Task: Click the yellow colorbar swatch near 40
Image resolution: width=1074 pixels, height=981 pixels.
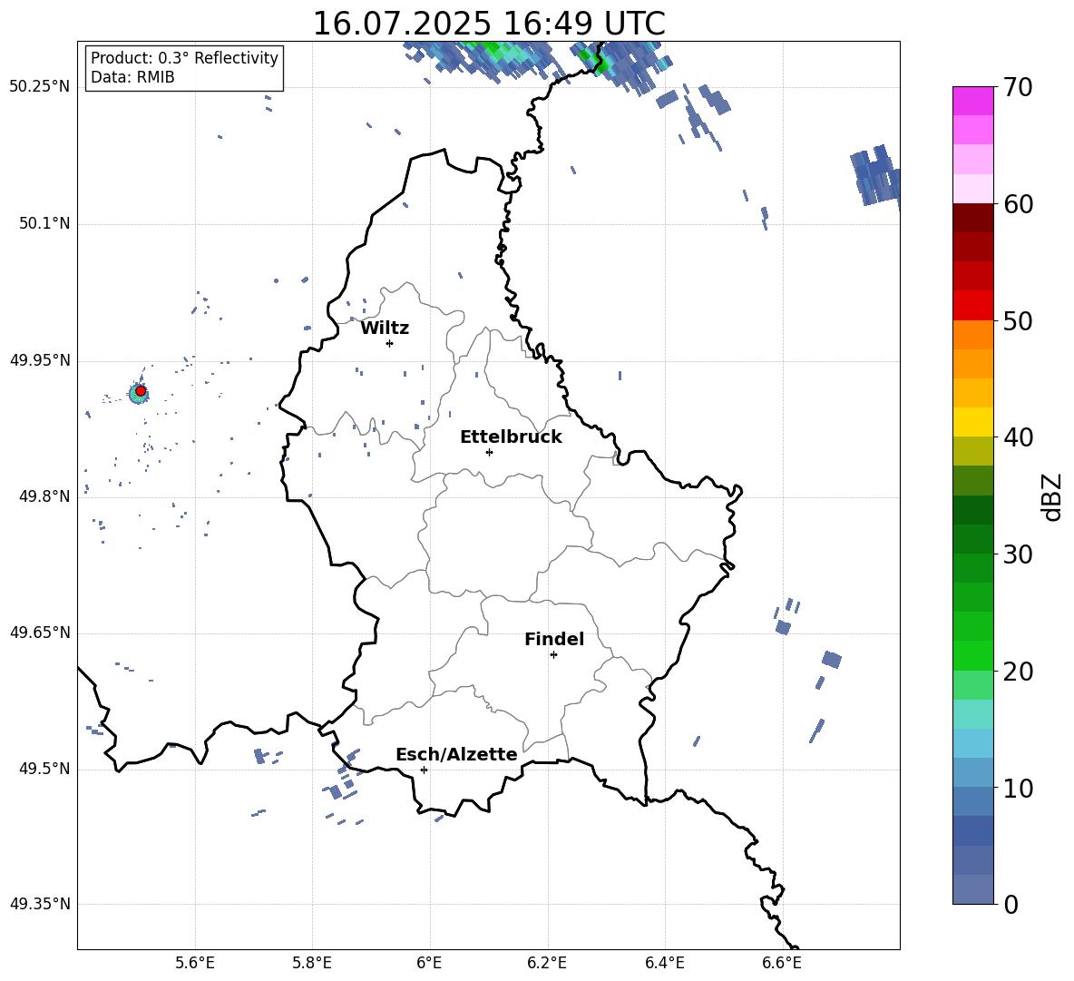Action: (x=972, y=422)
